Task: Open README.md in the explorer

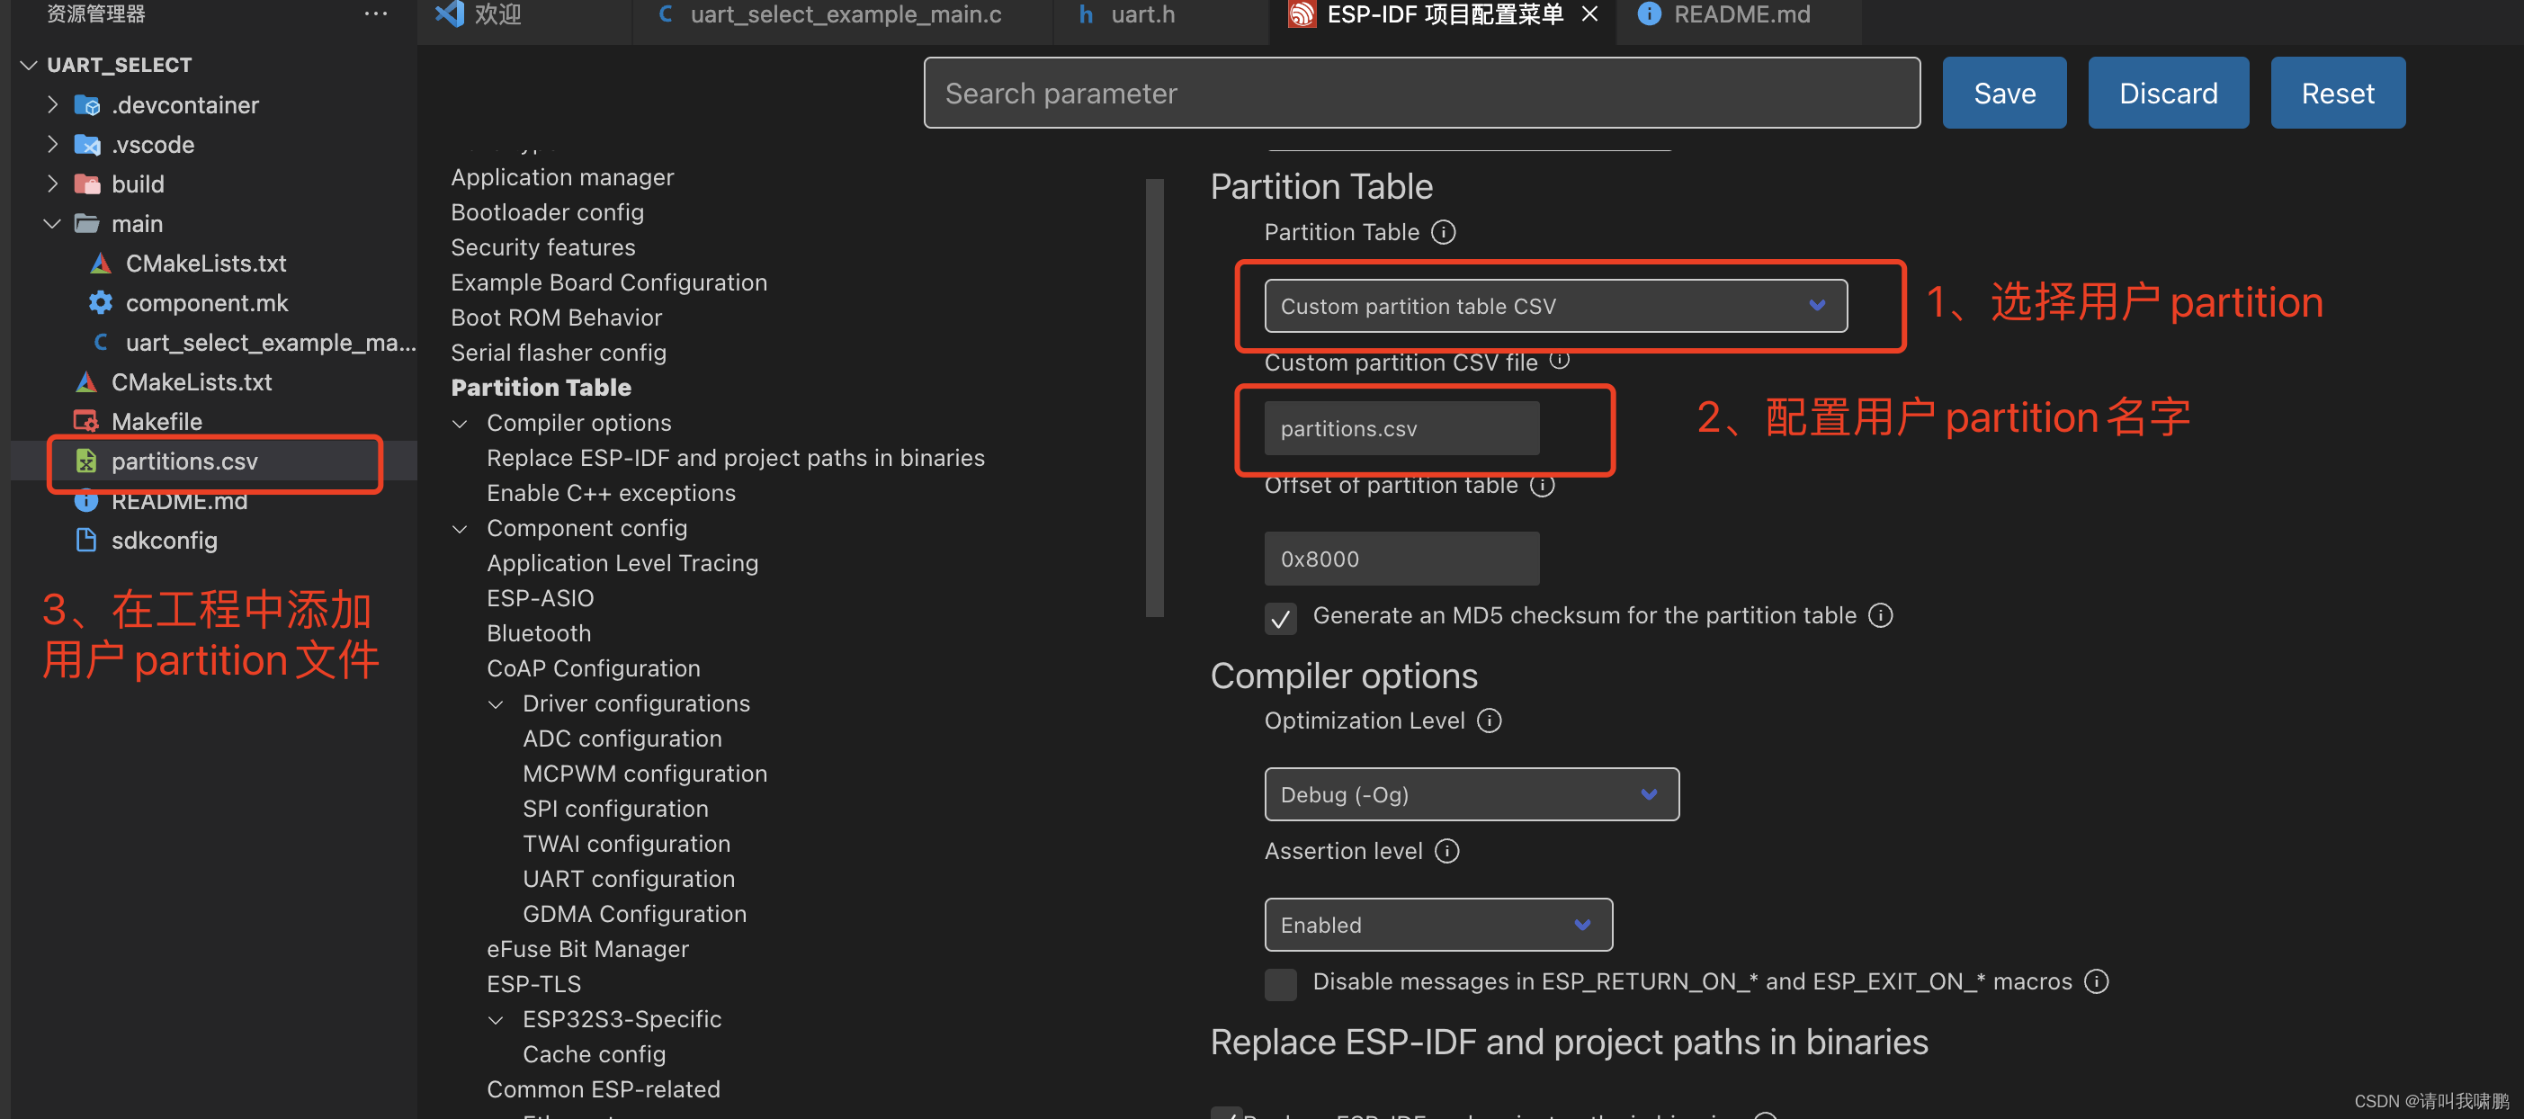Action: click(179, 502)
